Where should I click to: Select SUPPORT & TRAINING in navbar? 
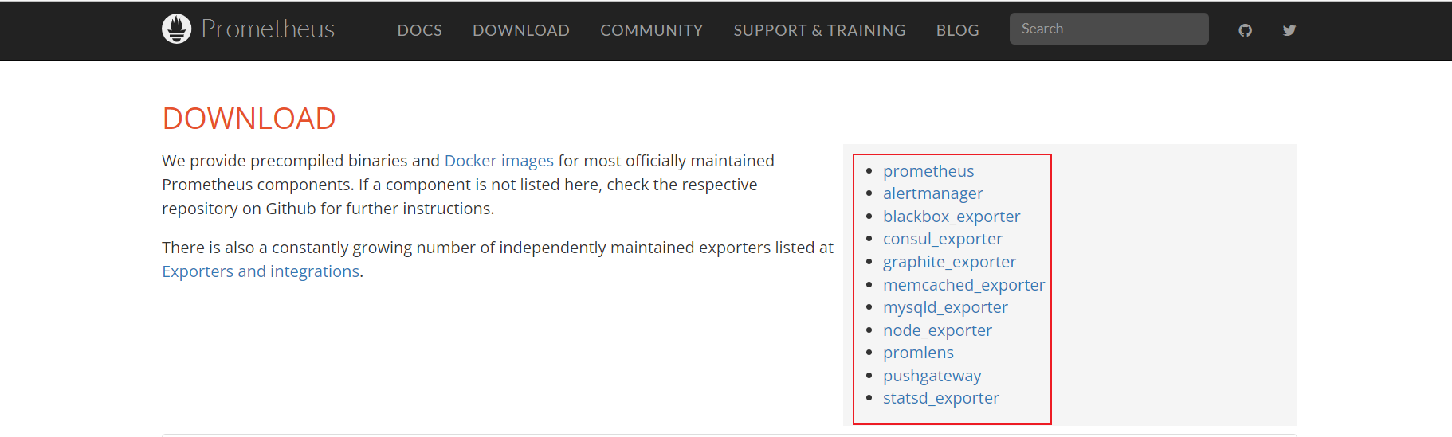pyautogui.click(x=819, y=30)
